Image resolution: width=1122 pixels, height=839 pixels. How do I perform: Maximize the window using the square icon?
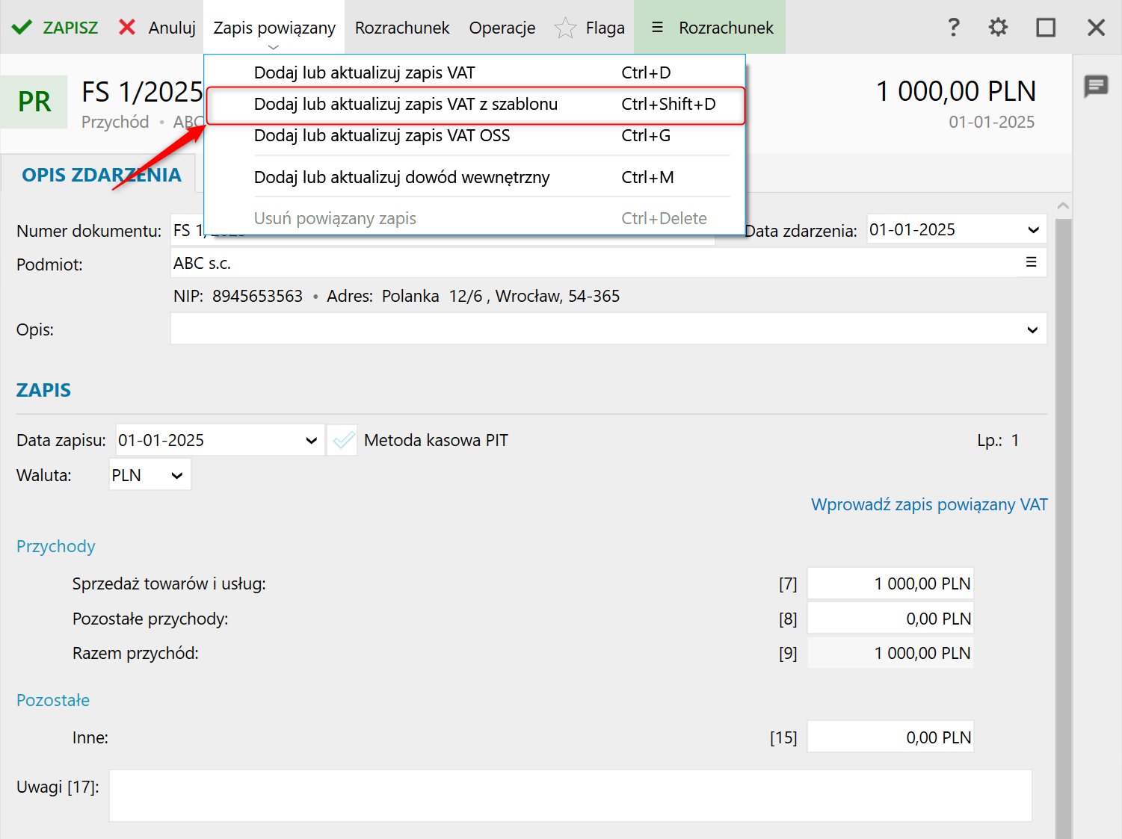click(1046, 28)
